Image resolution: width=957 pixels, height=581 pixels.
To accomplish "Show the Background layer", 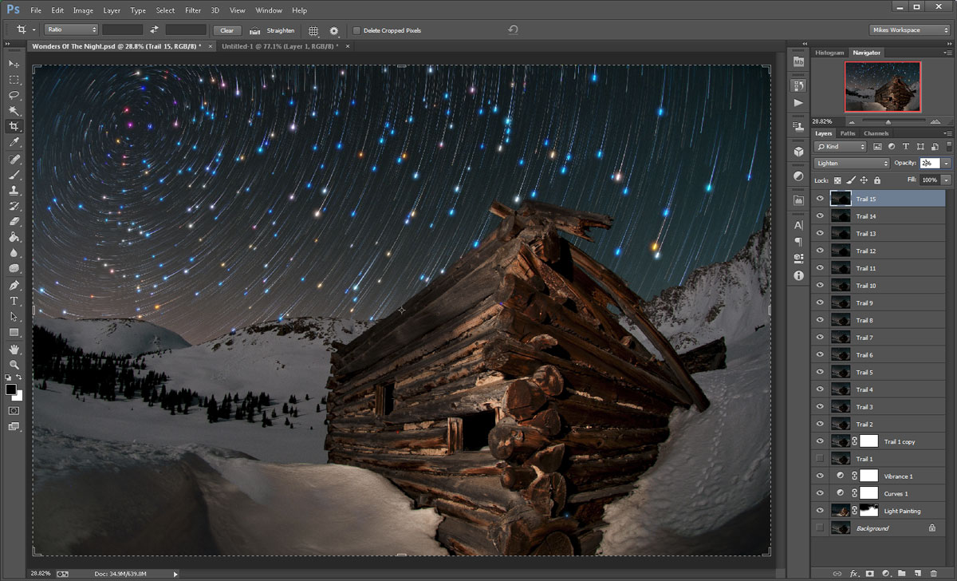I will click(820, 528).
